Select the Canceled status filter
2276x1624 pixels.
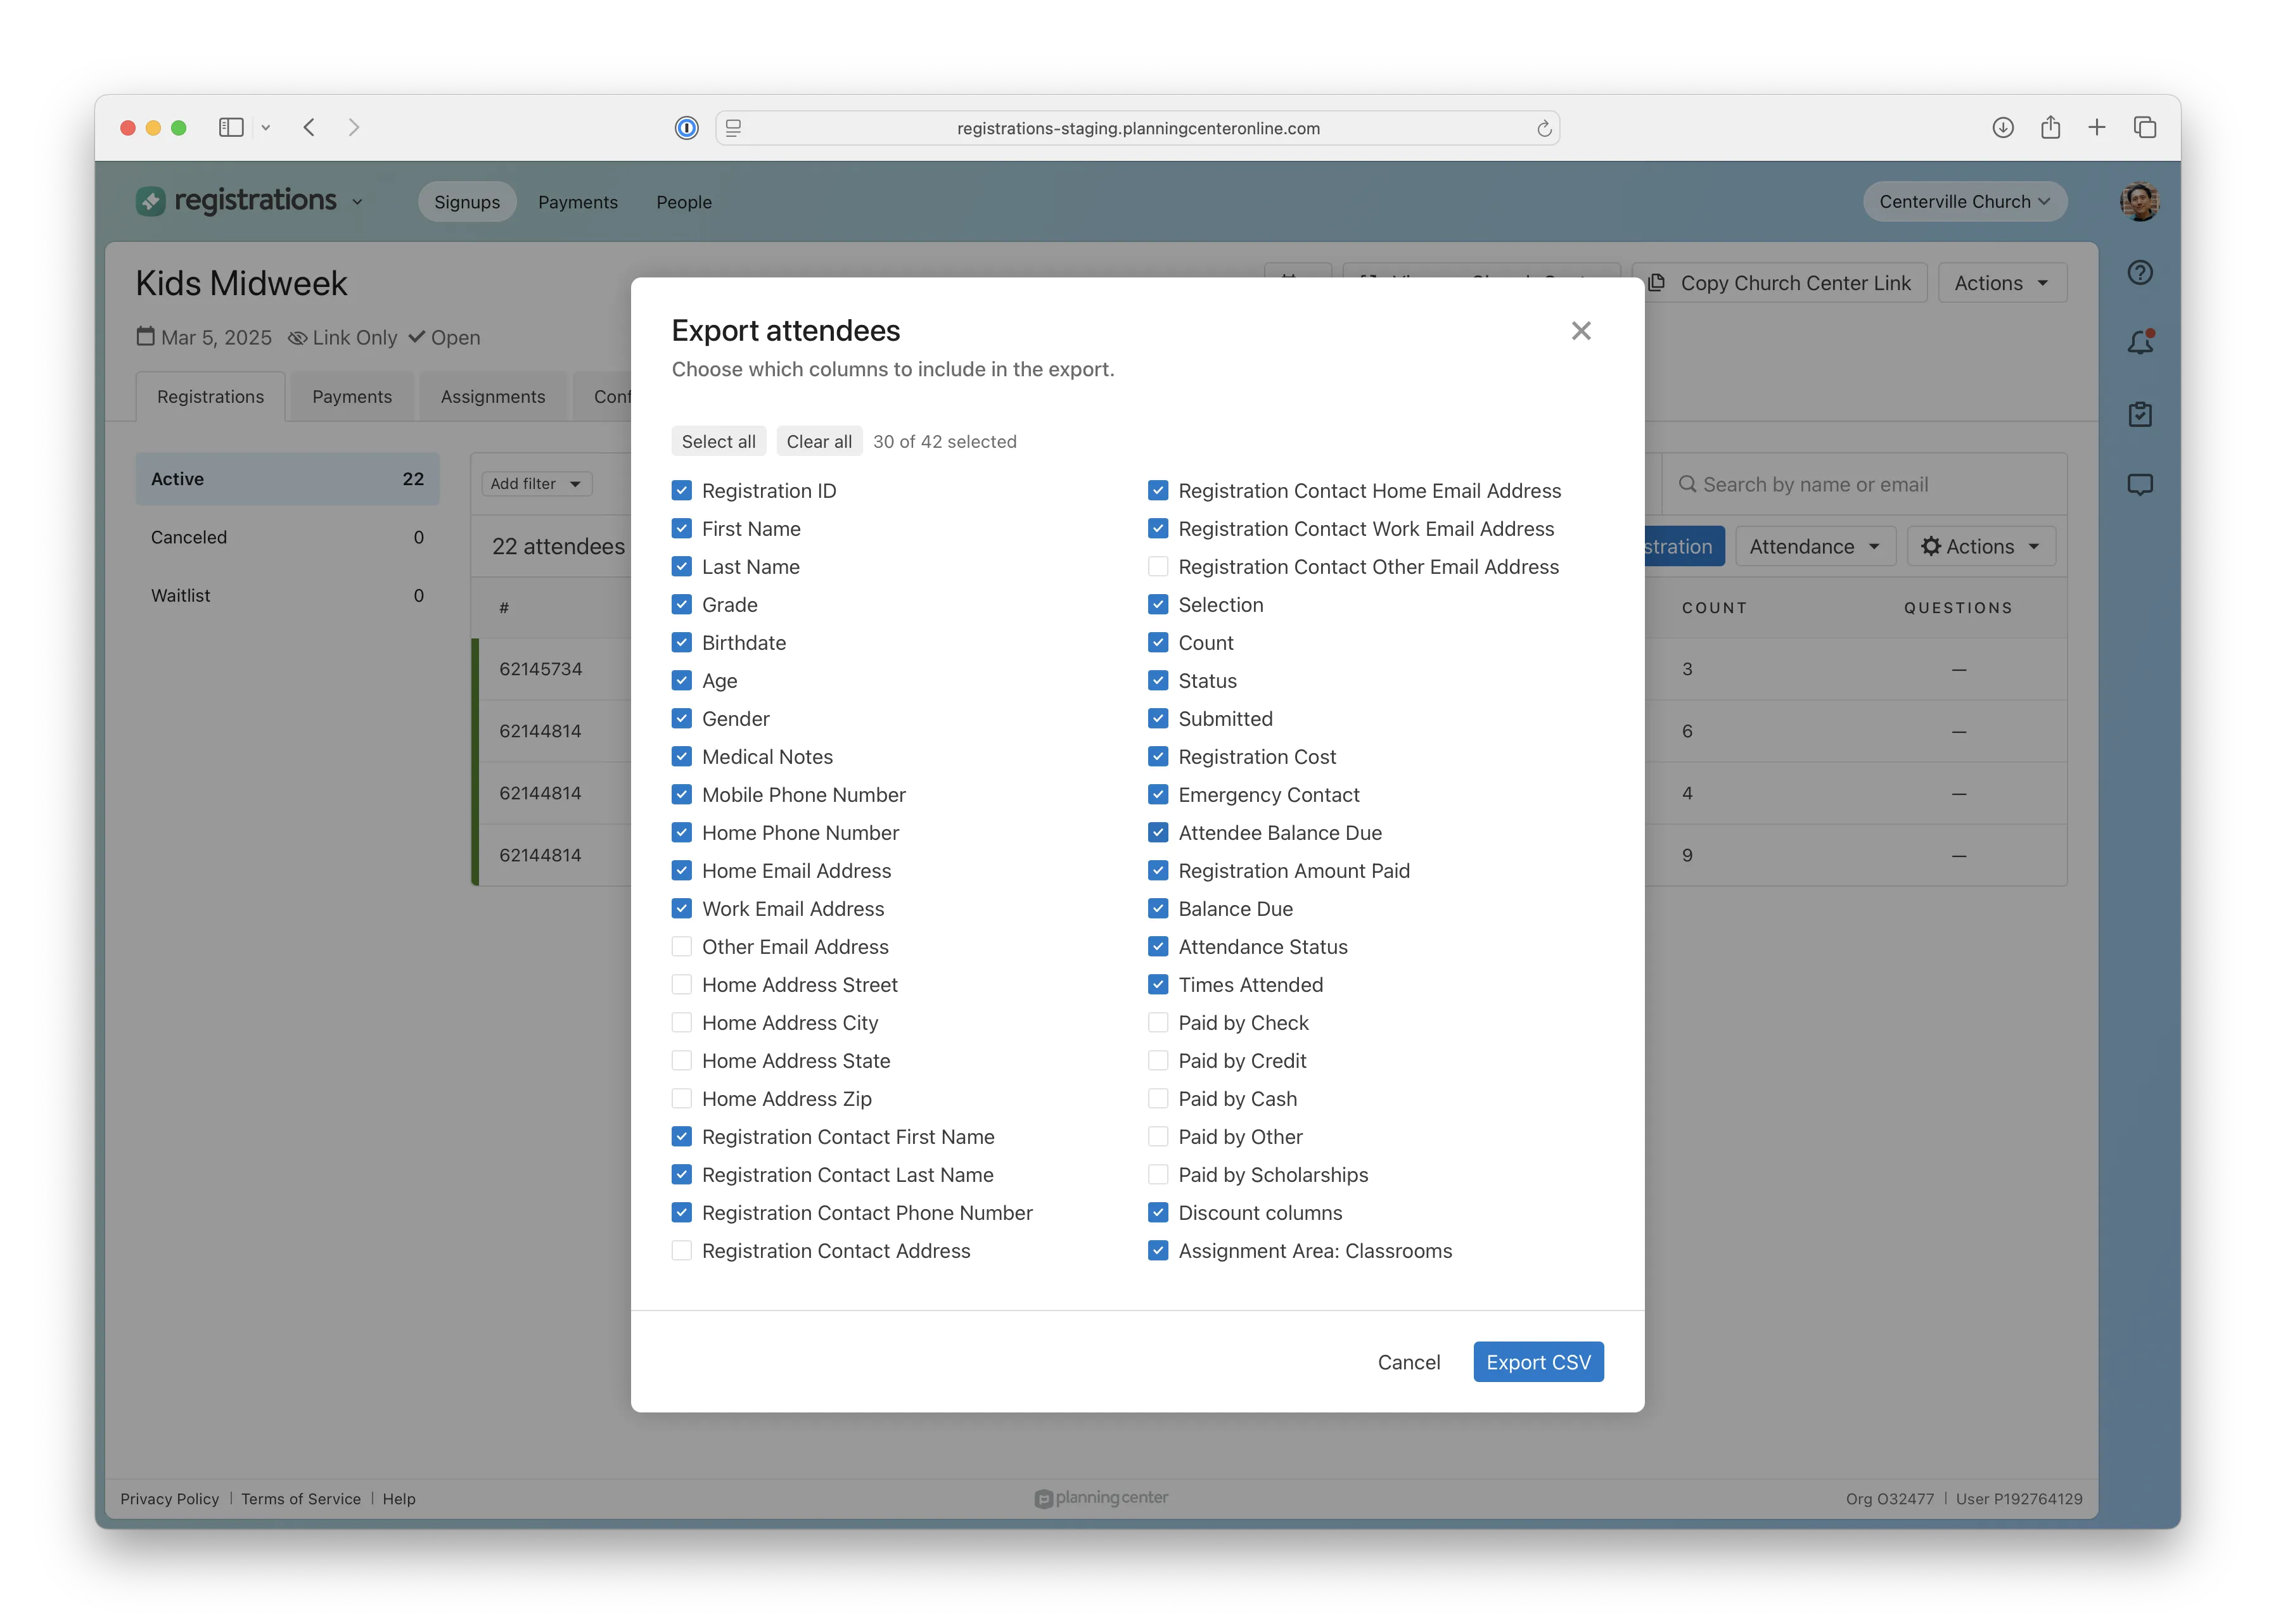tap(287, 537)
